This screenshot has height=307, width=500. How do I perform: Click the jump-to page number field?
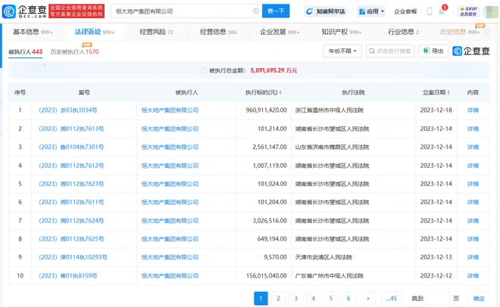pos(438,299)
